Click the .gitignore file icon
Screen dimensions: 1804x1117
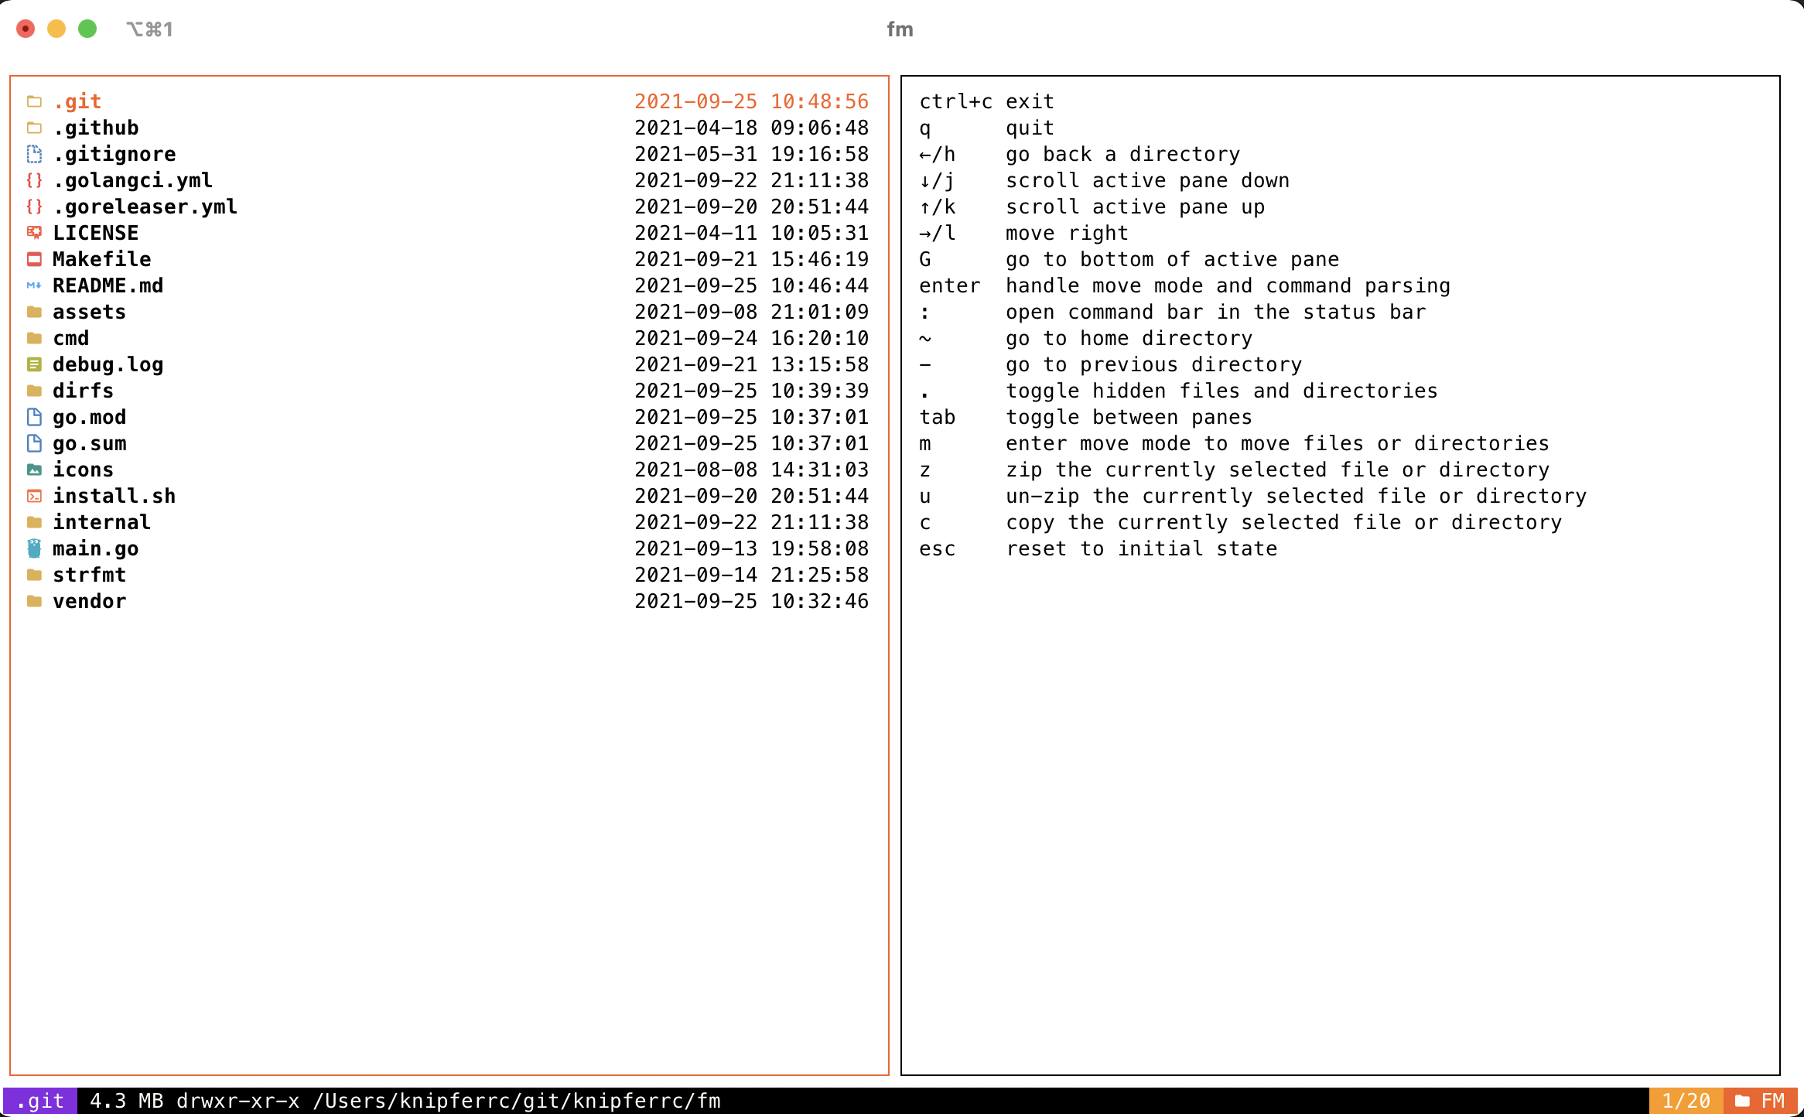tap(34, 154)
